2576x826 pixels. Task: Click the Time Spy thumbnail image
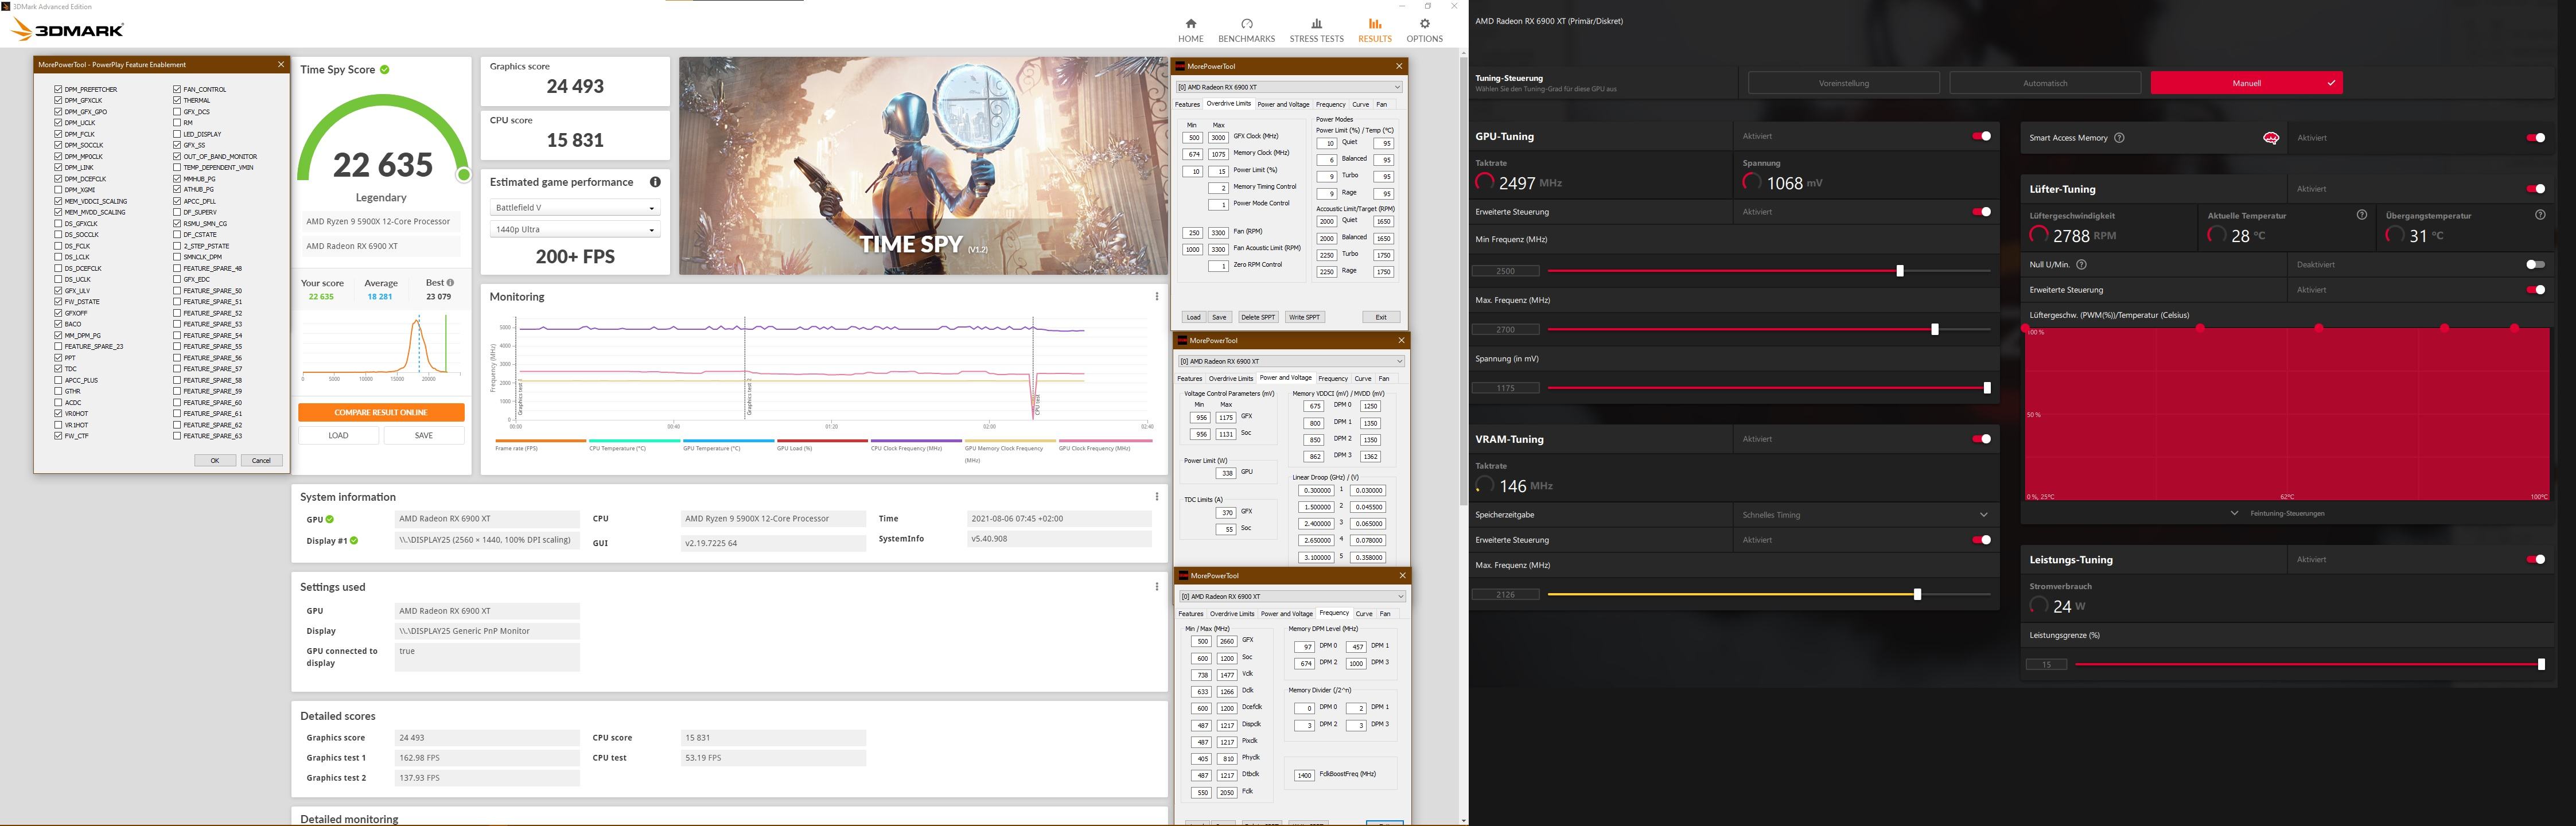coord(923,166)
